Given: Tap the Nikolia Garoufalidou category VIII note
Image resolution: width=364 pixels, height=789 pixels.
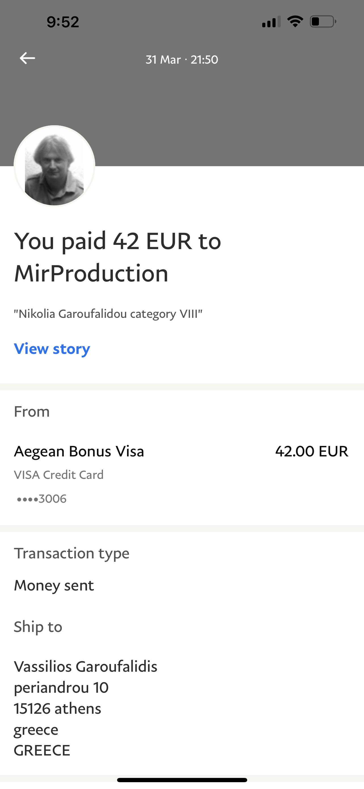Looking at the screenshot, I should point(108,314).
